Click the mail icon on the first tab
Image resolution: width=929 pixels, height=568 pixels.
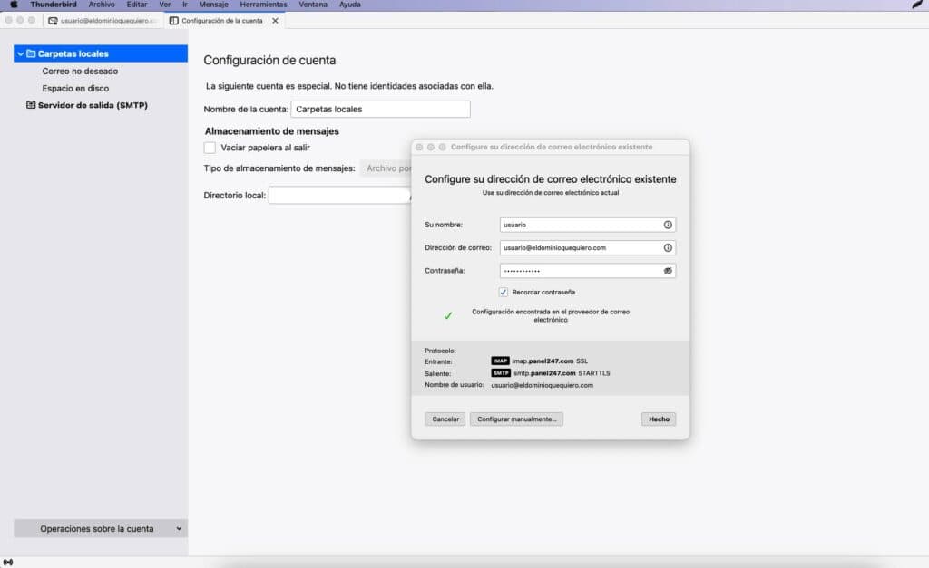pyautogui.click(x=53, y=20)
